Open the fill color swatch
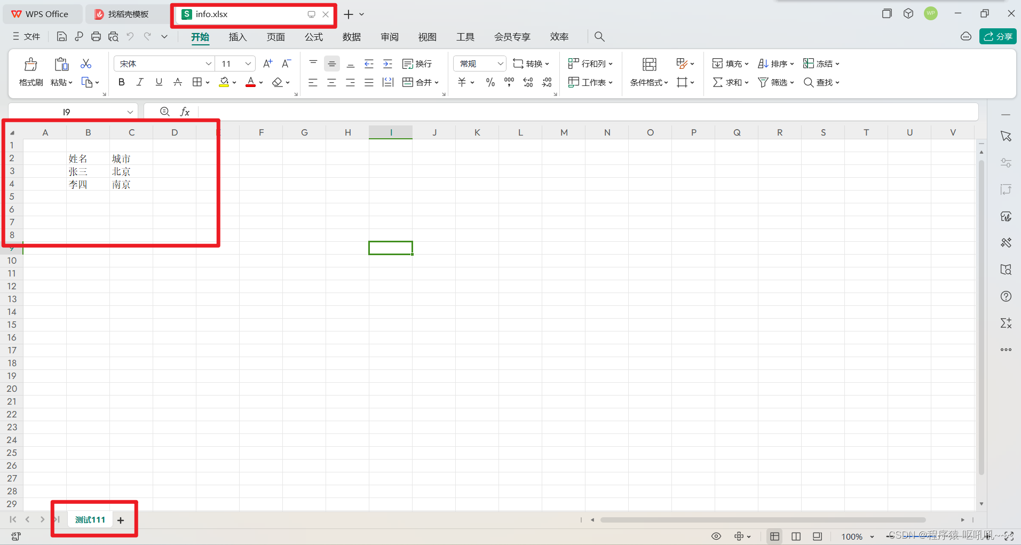The height and width of the screenshot is (545, 1021). [x=224, y=82]
